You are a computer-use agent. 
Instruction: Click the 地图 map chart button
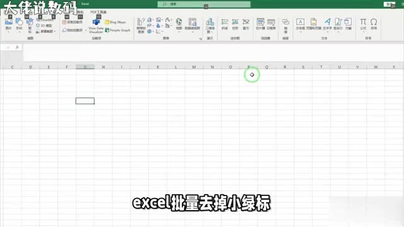[179, 25]
